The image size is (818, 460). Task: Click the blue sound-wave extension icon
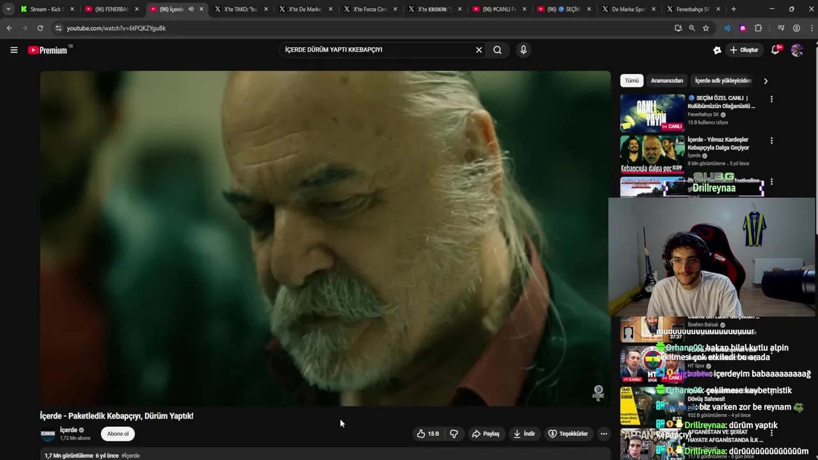(727, 28)
